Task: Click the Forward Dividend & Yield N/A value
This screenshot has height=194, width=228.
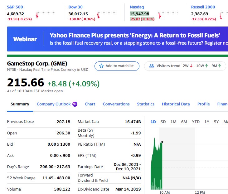Action: click(x=132, y=178)
